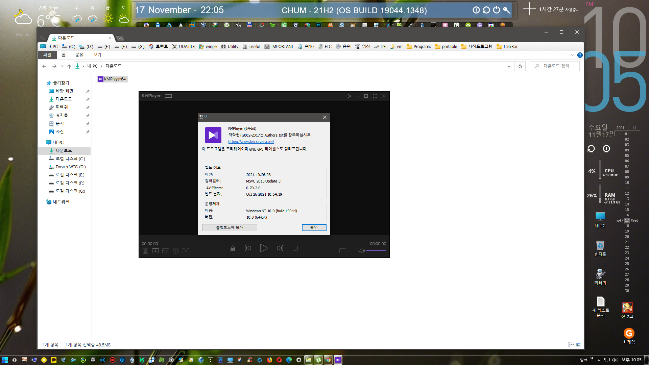Click the play button in KMPlayer
The height and width of the screenshot is (365, 649).
point(264,248)
